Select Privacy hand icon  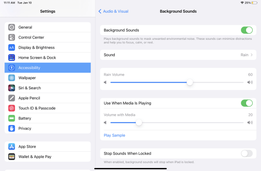tap(12, 129)
